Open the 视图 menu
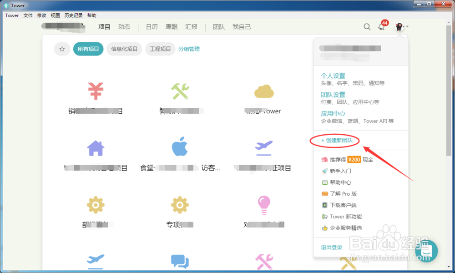The image size is (455, 273). tap(55, 15)
